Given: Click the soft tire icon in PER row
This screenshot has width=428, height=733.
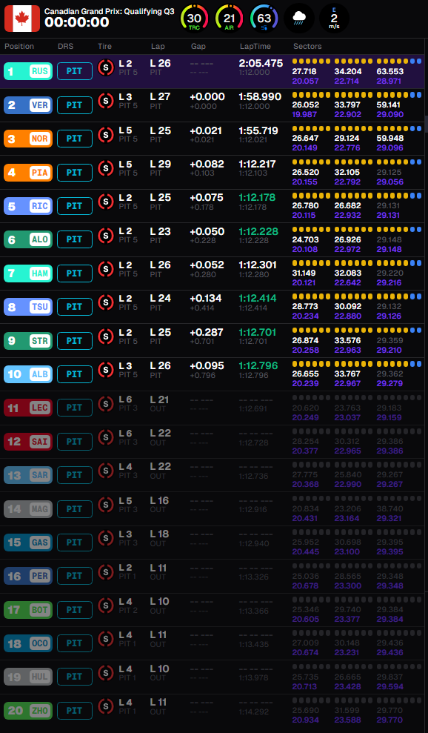Looking at the screenshot, I should click(x=106, y=571).
